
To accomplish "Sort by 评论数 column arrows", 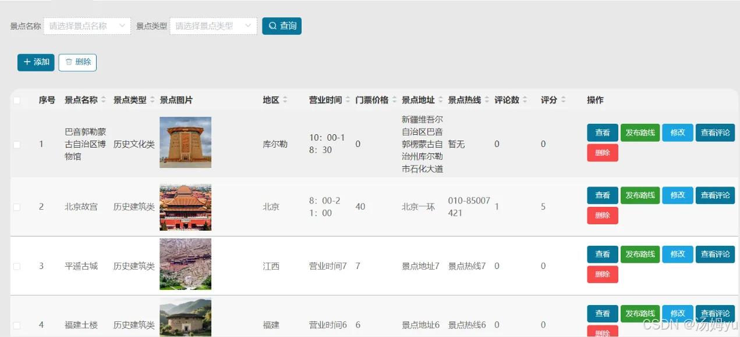I will (525, 100).
